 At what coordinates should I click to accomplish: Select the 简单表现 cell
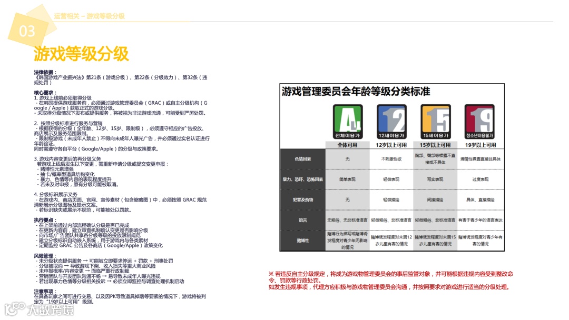(x=348, y=179)
